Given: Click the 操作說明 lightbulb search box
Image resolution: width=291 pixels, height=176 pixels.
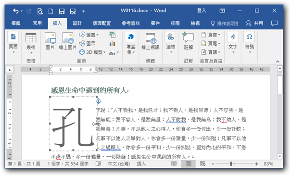Looking at the screenshot, I should point(224,24).
